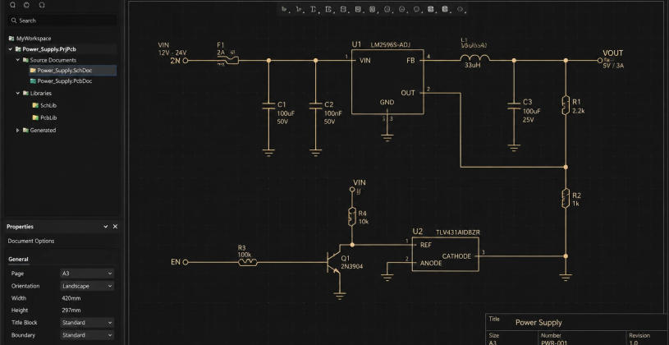Select the R4 10k resistor symbol
Image resolution: width=669 pixels, height=345 pixels.
coord(351,217)
